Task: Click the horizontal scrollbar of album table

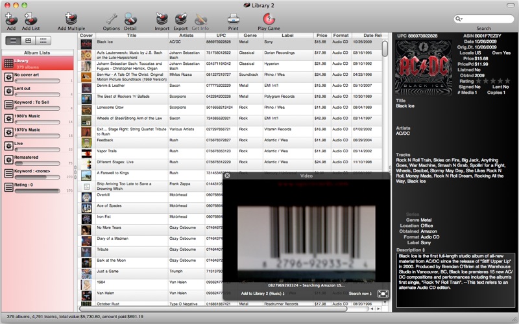Action: pos(213,309)
